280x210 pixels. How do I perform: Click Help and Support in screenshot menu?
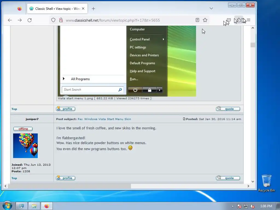click(x=142, y=71)
